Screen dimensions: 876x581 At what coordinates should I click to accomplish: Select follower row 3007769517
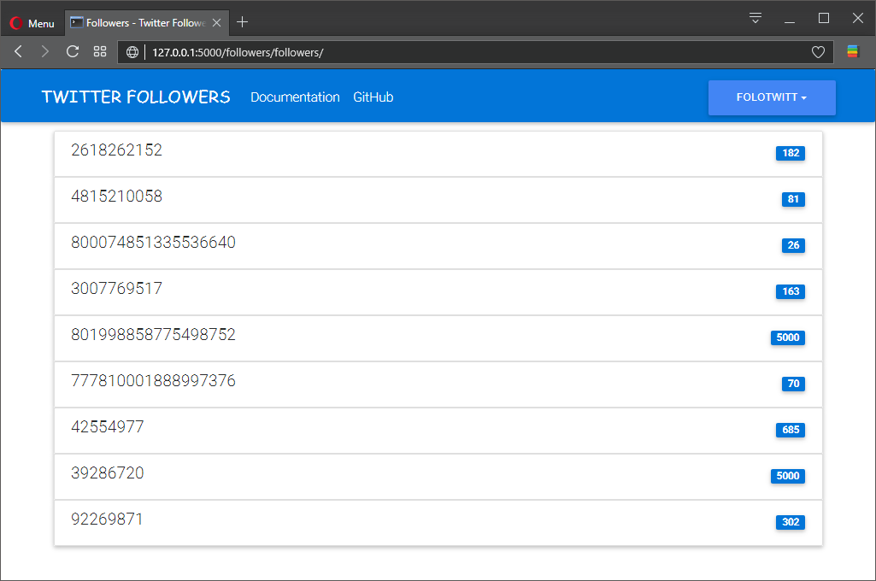coord(438,292)
